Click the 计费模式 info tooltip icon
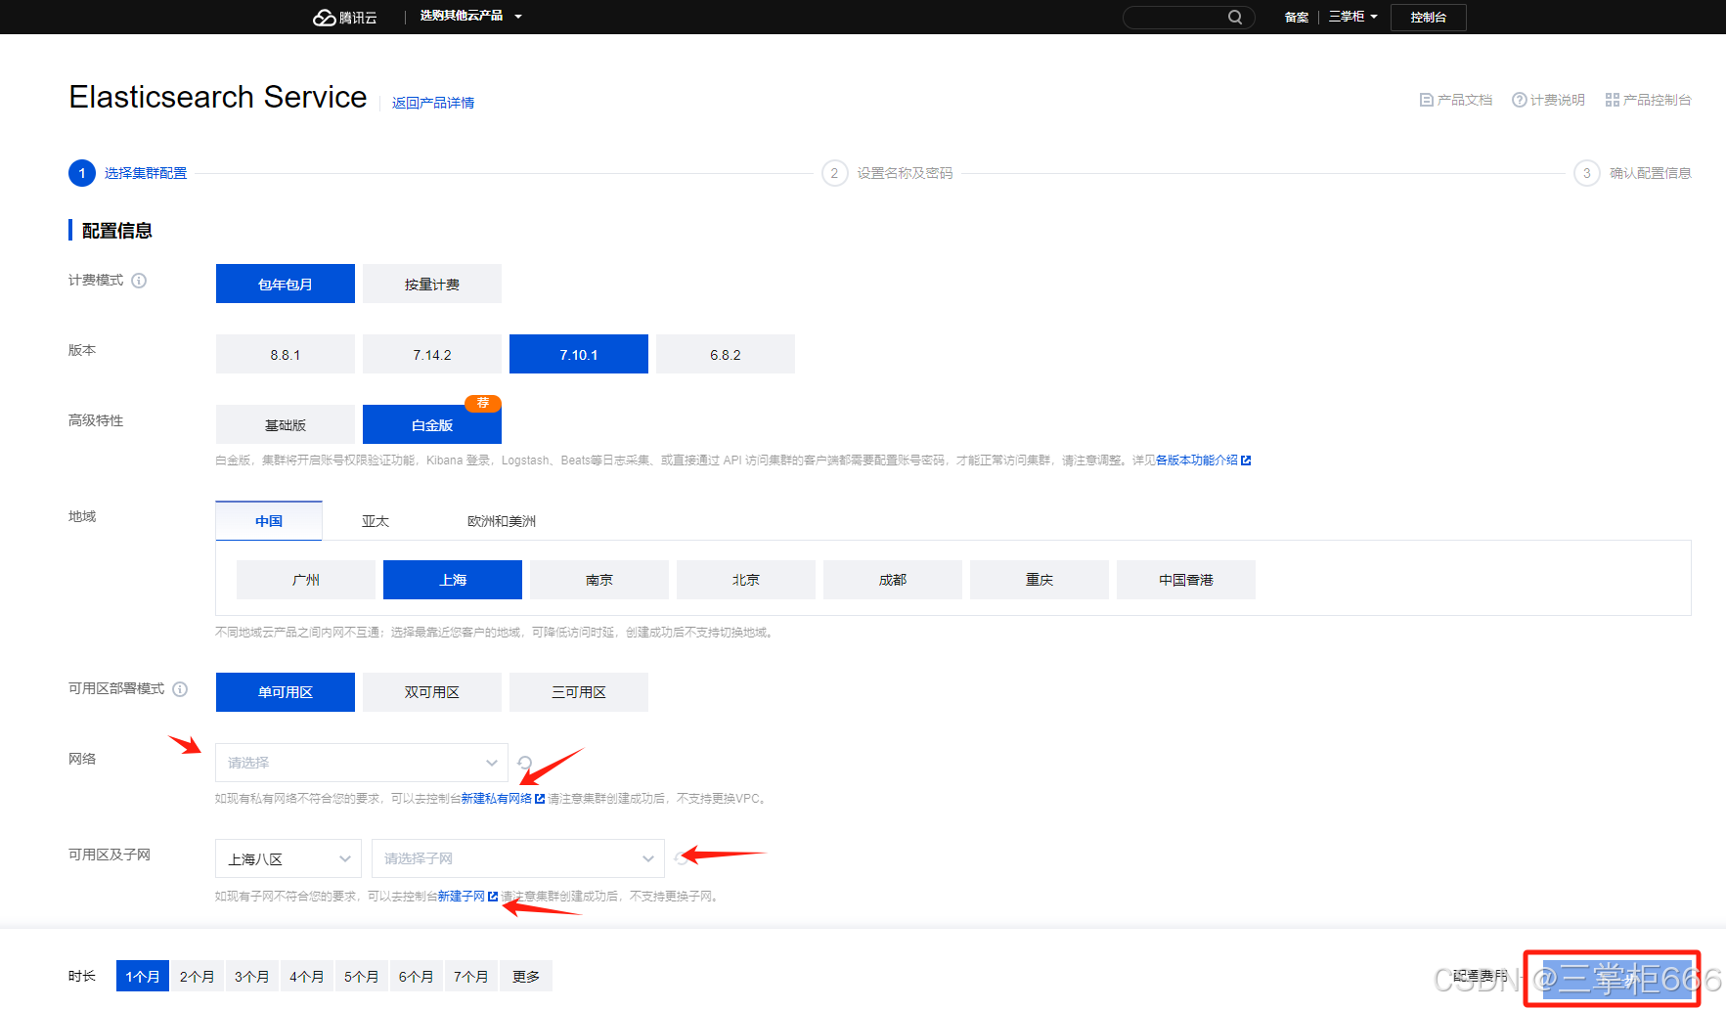 click(140, 281)
